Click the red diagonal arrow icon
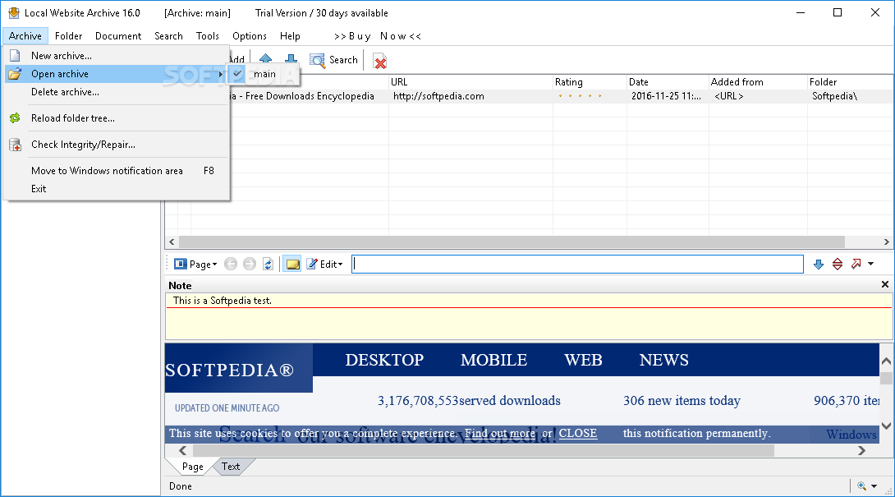 [x=856, y=264]
